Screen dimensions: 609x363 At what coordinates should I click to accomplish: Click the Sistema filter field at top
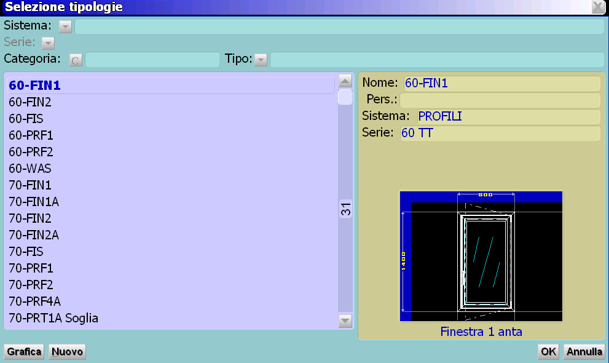coord(339,26)
